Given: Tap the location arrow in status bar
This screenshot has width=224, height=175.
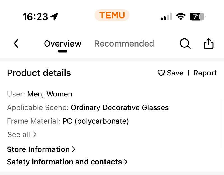Looking at the screenshot, I should coord(54,17).
